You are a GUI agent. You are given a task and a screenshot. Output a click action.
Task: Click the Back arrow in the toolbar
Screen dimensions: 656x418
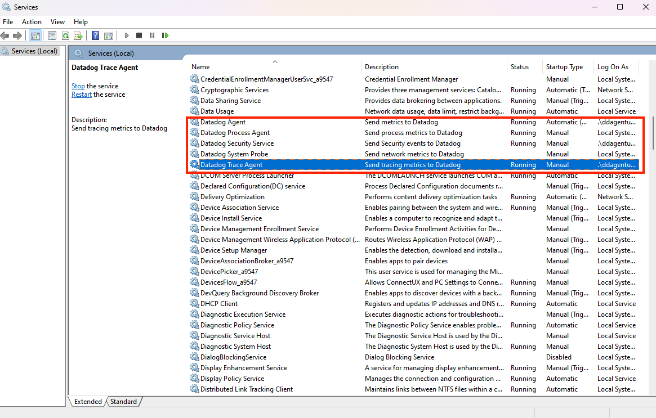(5, 35)
